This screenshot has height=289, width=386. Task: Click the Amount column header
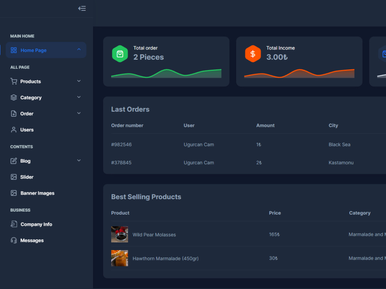pyautogui.click(x=265, y=125)
